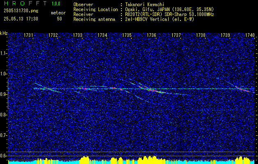Click the 1739 time marker
The image size is (258, 164).
[x=225, y=35]
